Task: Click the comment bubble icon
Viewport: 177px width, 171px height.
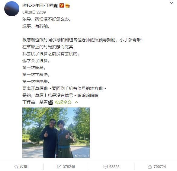Action: click(x=105, y=167)
